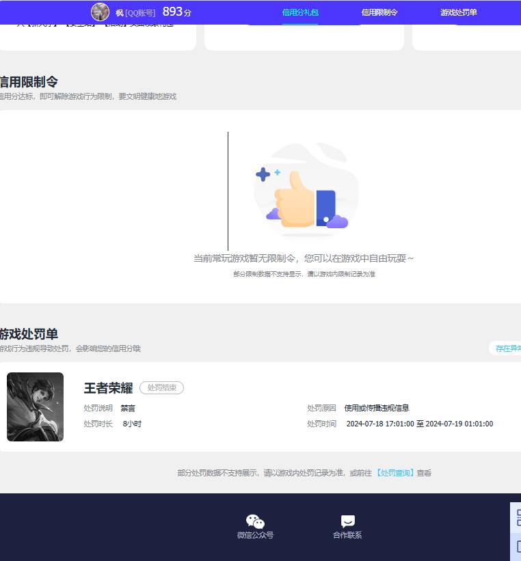Click the 信用限制令 section heading
The height and width of the screenshot is (561, 521).
[29, 82]
